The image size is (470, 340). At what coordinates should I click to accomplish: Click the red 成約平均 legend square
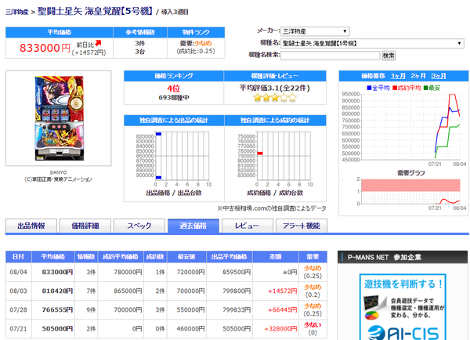pyautogui.click(x=395, y=88)
